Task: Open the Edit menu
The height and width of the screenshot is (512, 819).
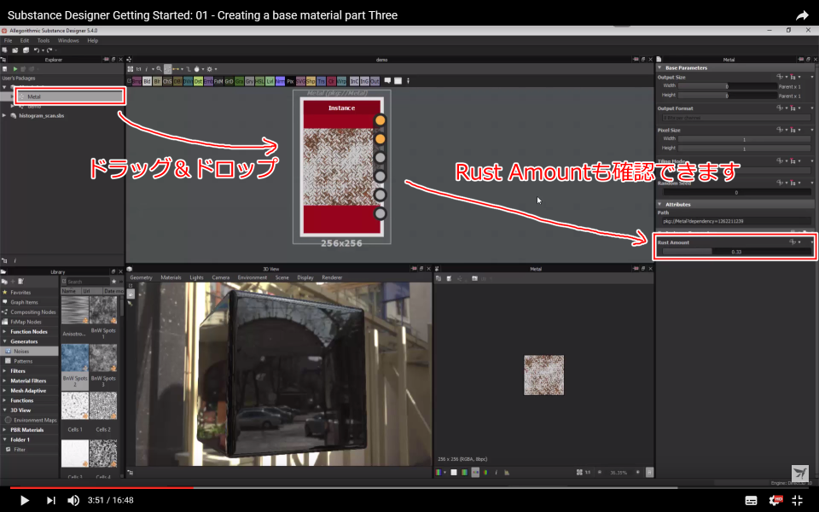Action: (24, 40)
